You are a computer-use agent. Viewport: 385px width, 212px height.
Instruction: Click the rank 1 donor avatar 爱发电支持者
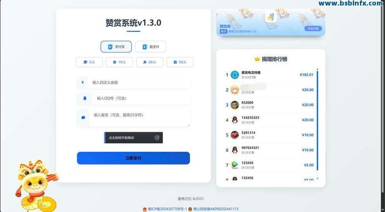click(x=235, y=75)
